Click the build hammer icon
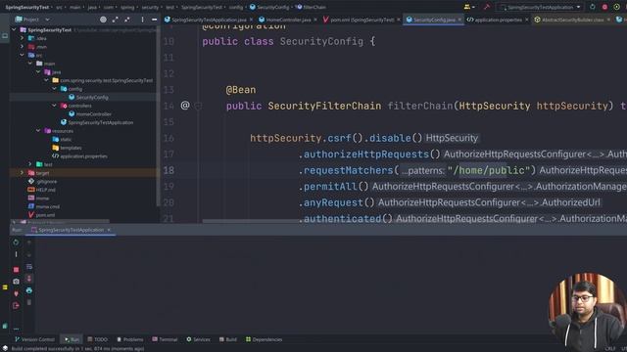 (487, 7)
